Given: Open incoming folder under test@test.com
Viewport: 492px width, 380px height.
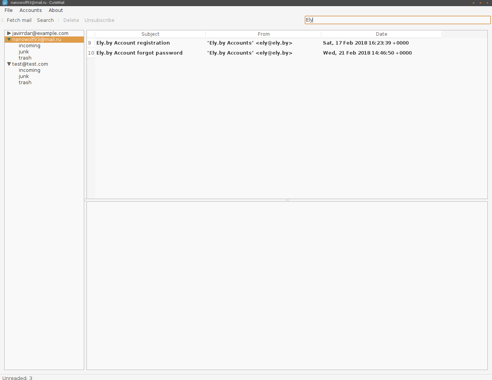Looking at the screenshot, I should click(x=30, y=70).
